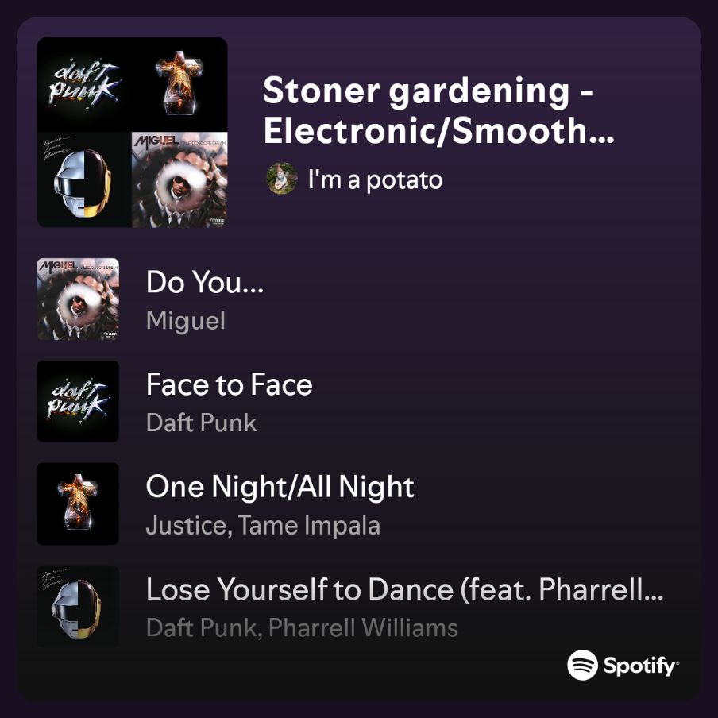Select the Justice cross album art thumbnail
The height and width of the screenshot is (718, 718).
(x=78, y=504)
